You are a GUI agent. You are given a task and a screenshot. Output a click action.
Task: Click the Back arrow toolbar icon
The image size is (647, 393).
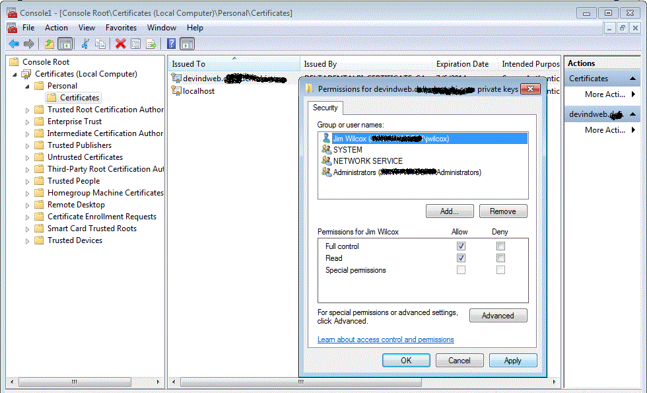(x=14, y=44)
